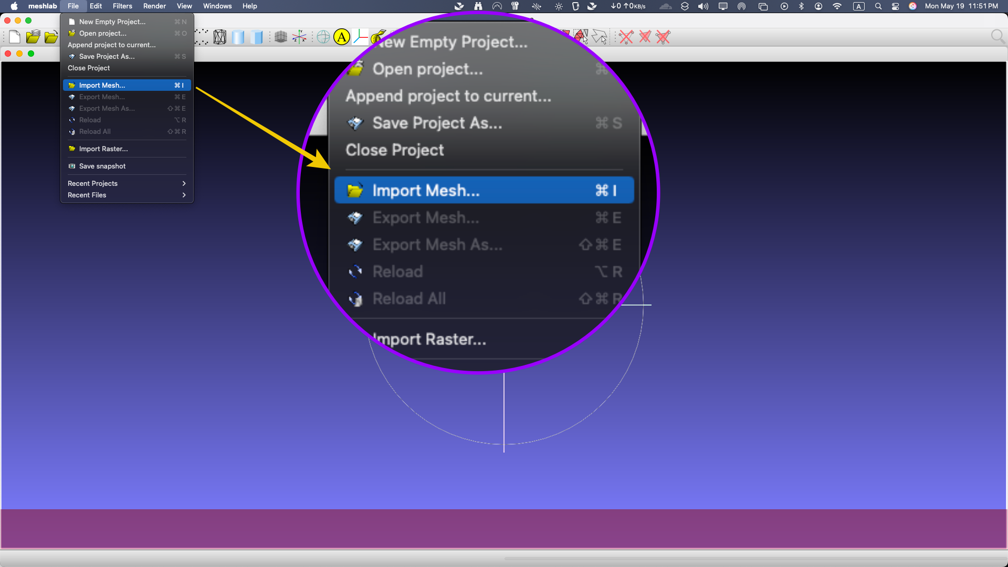This screenshot has height=567, width=1008.
Task: Open the Windows menu
Action: pos(217,6)
